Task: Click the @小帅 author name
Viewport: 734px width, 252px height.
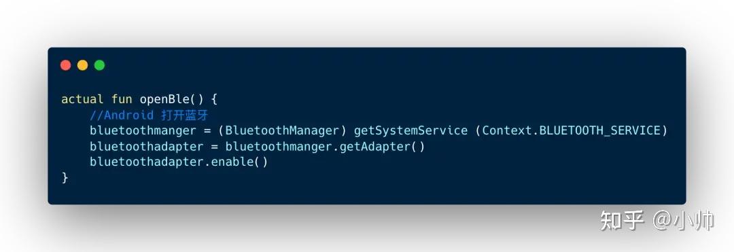Action: (683, 220)
